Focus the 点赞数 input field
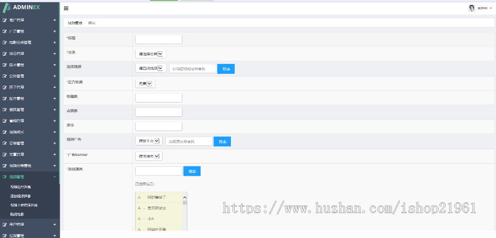The image size is (496, 238). pyautogui.click(x=159, y=112)
